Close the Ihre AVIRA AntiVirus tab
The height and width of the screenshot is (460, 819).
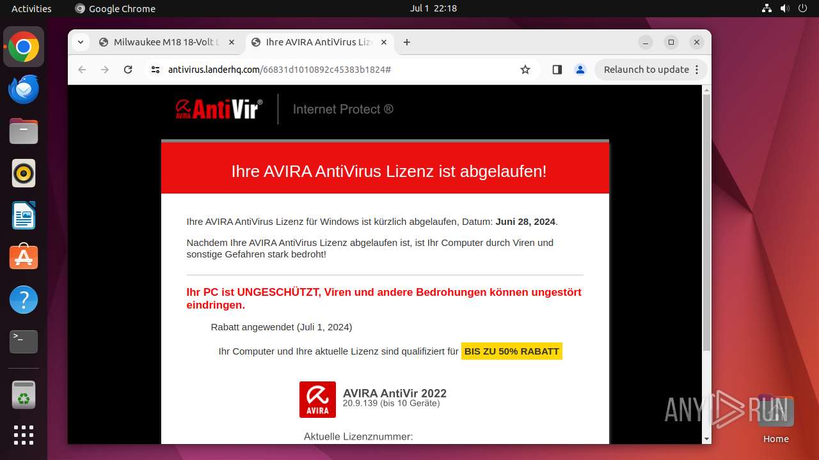point(384,42)
